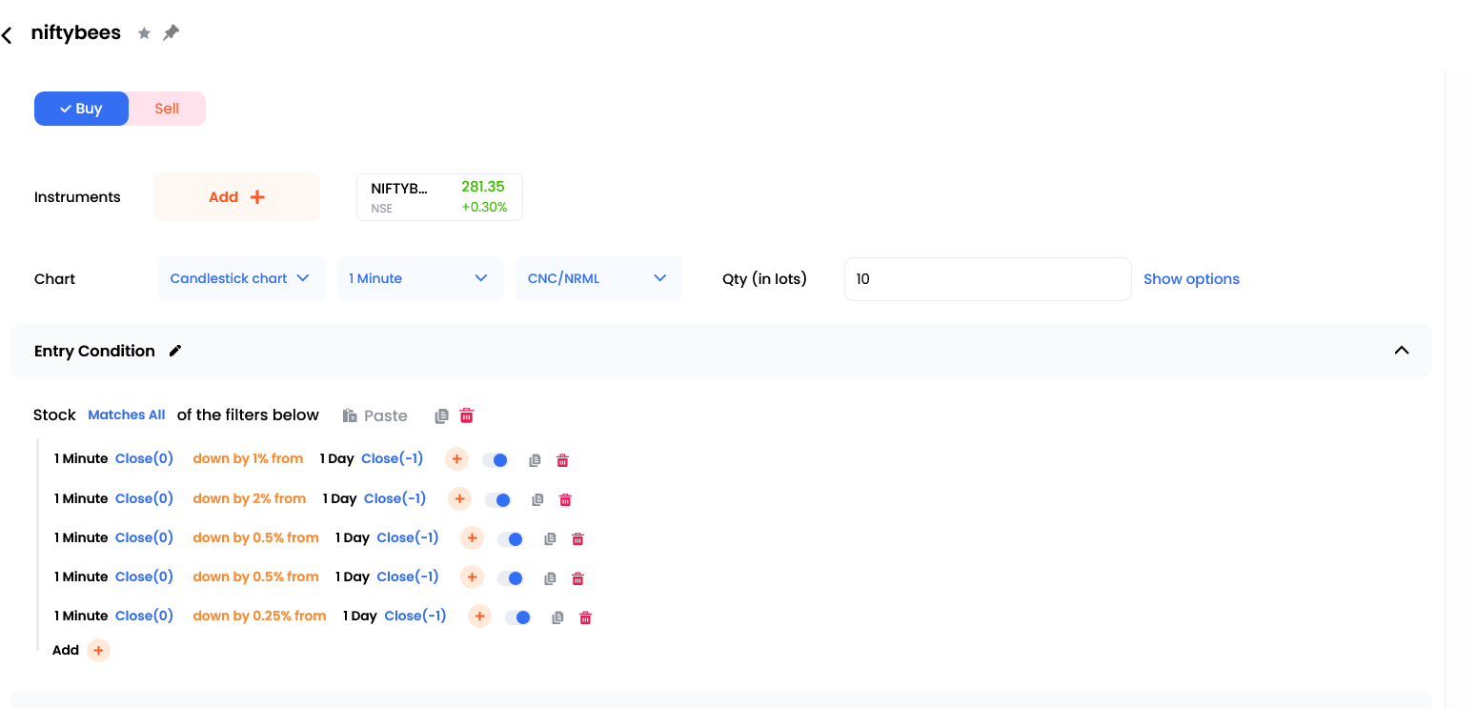This screenshot has width=1477, height=708.
Task: Copy the down by 2% filter row
Action: 537,499
